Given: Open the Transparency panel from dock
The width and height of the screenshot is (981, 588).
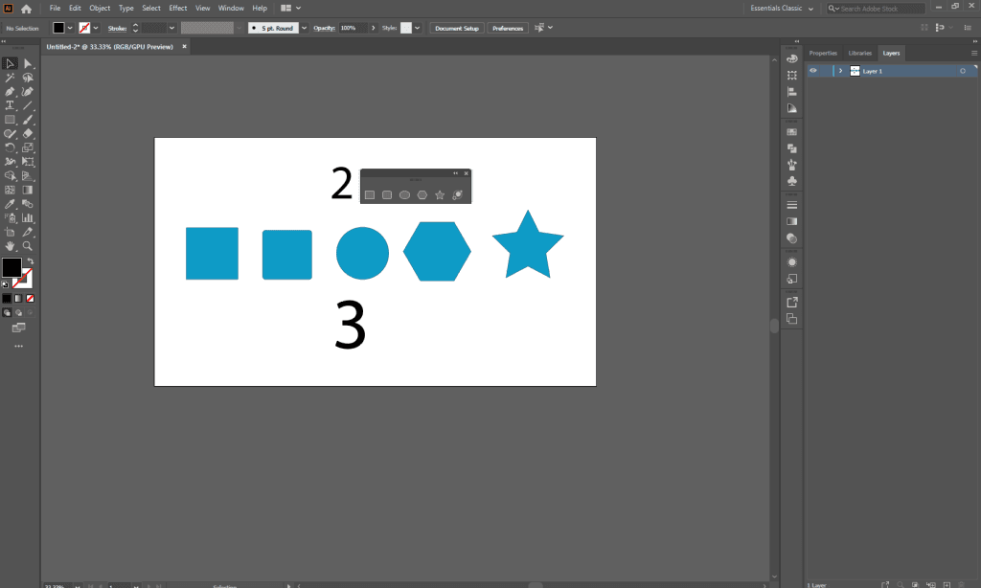Looking at the screenshot, I should pyautogui.click(x=792, y=238).
